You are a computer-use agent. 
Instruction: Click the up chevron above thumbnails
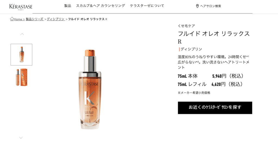[22, 34]
